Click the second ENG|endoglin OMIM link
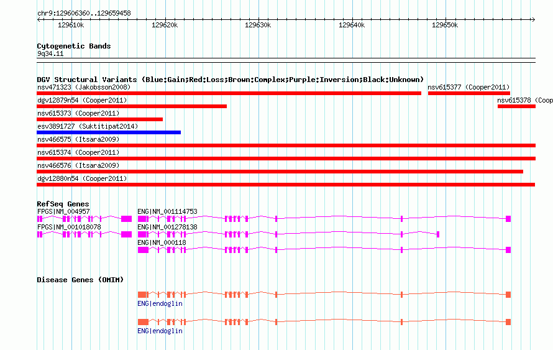This screenshot has width=553, height=350. pyautogui.click(x=160, y=331)
